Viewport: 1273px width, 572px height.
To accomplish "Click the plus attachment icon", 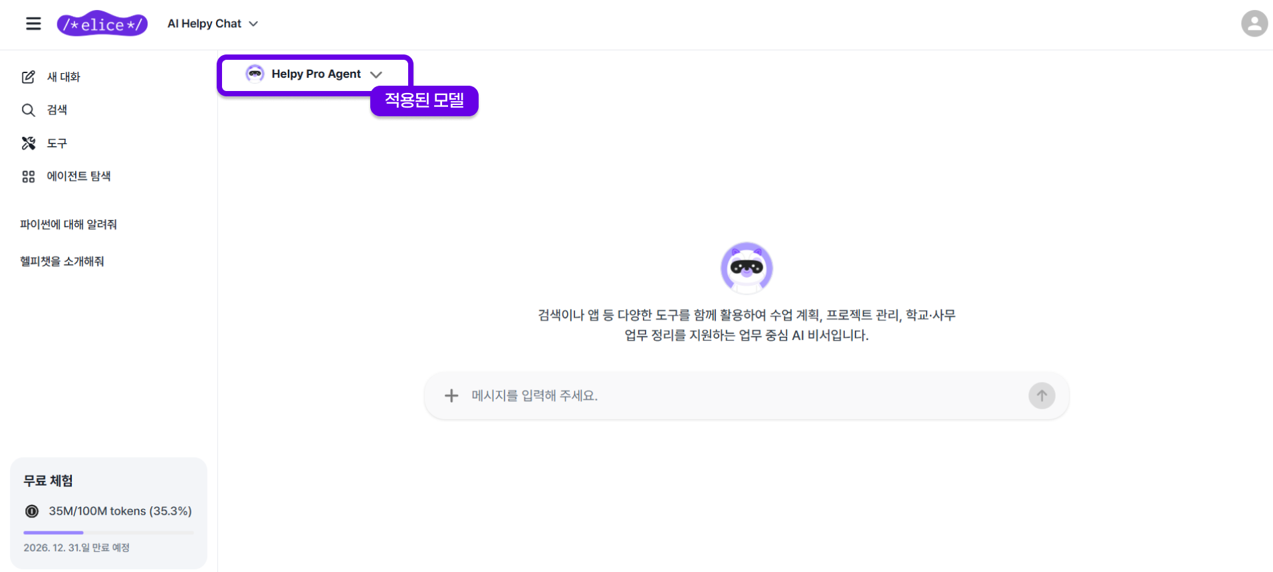I will pyautogui.click(x=451, y=396).
